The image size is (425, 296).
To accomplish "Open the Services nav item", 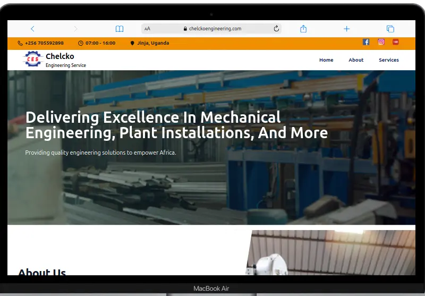I will 388,60.
